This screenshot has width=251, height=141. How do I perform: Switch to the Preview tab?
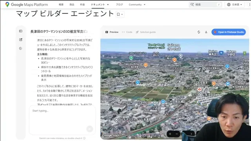112,32
